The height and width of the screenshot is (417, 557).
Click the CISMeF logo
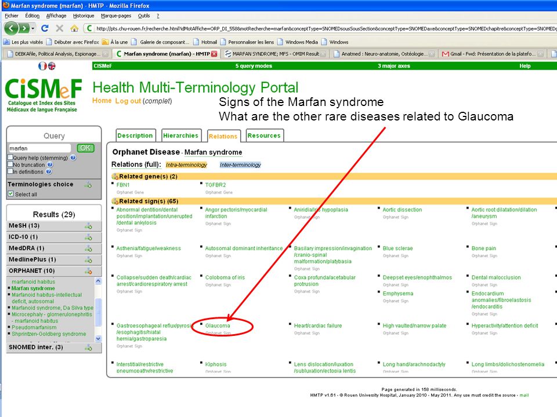pyautogui.click(x=43, y=94)
